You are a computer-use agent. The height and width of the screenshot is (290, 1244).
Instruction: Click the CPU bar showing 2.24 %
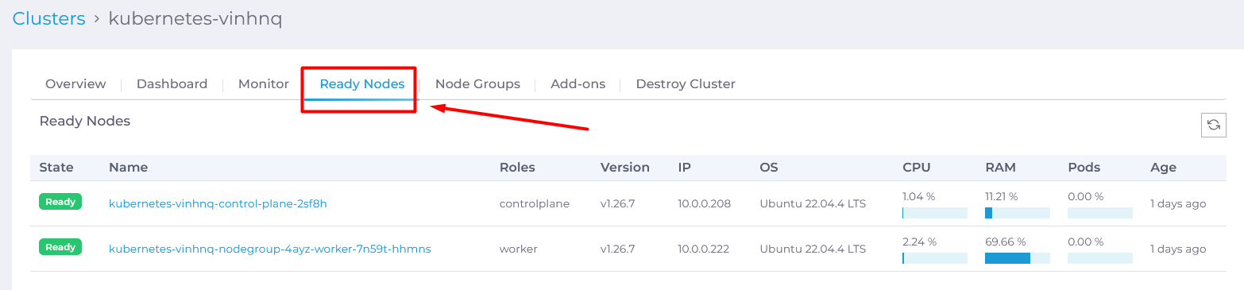[935, 258]
